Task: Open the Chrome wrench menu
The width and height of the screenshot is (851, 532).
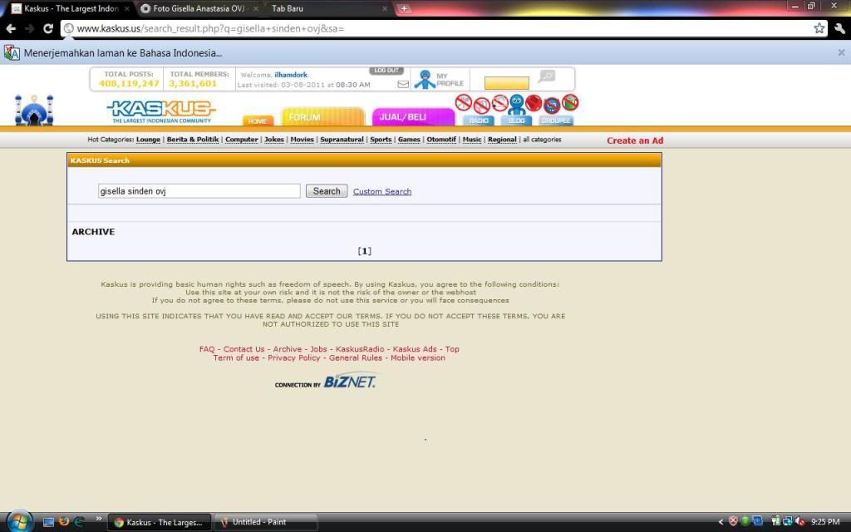Action: point(839,28)
